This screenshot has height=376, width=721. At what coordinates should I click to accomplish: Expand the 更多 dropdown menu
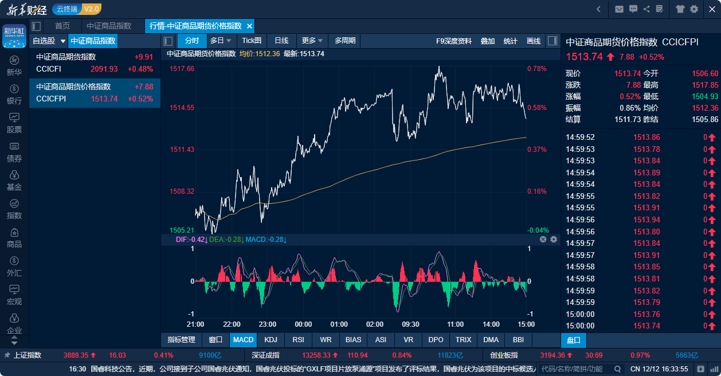320,41
